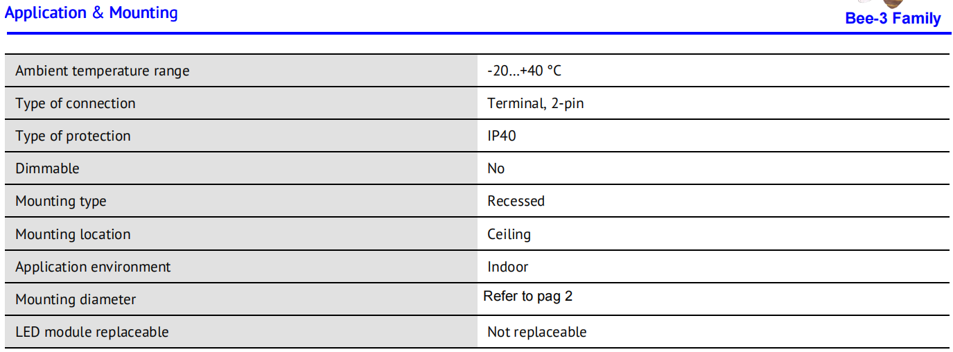The width and height of the screenshot is (953, 352).
Task: Select the Type of protection label
Action: [73, 136]
